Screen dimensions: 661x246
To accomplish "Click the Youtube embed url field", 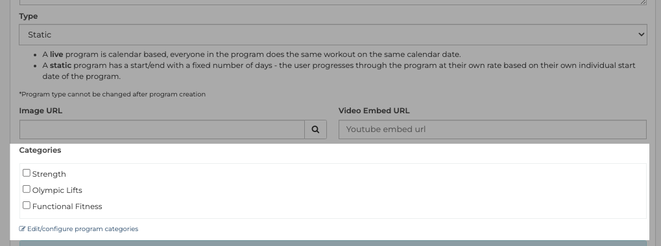I will pos(492,129).
